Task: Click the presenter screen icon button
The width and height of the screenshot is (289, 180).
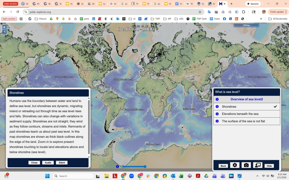Action: pyautogui.click(x=257, y=165)
